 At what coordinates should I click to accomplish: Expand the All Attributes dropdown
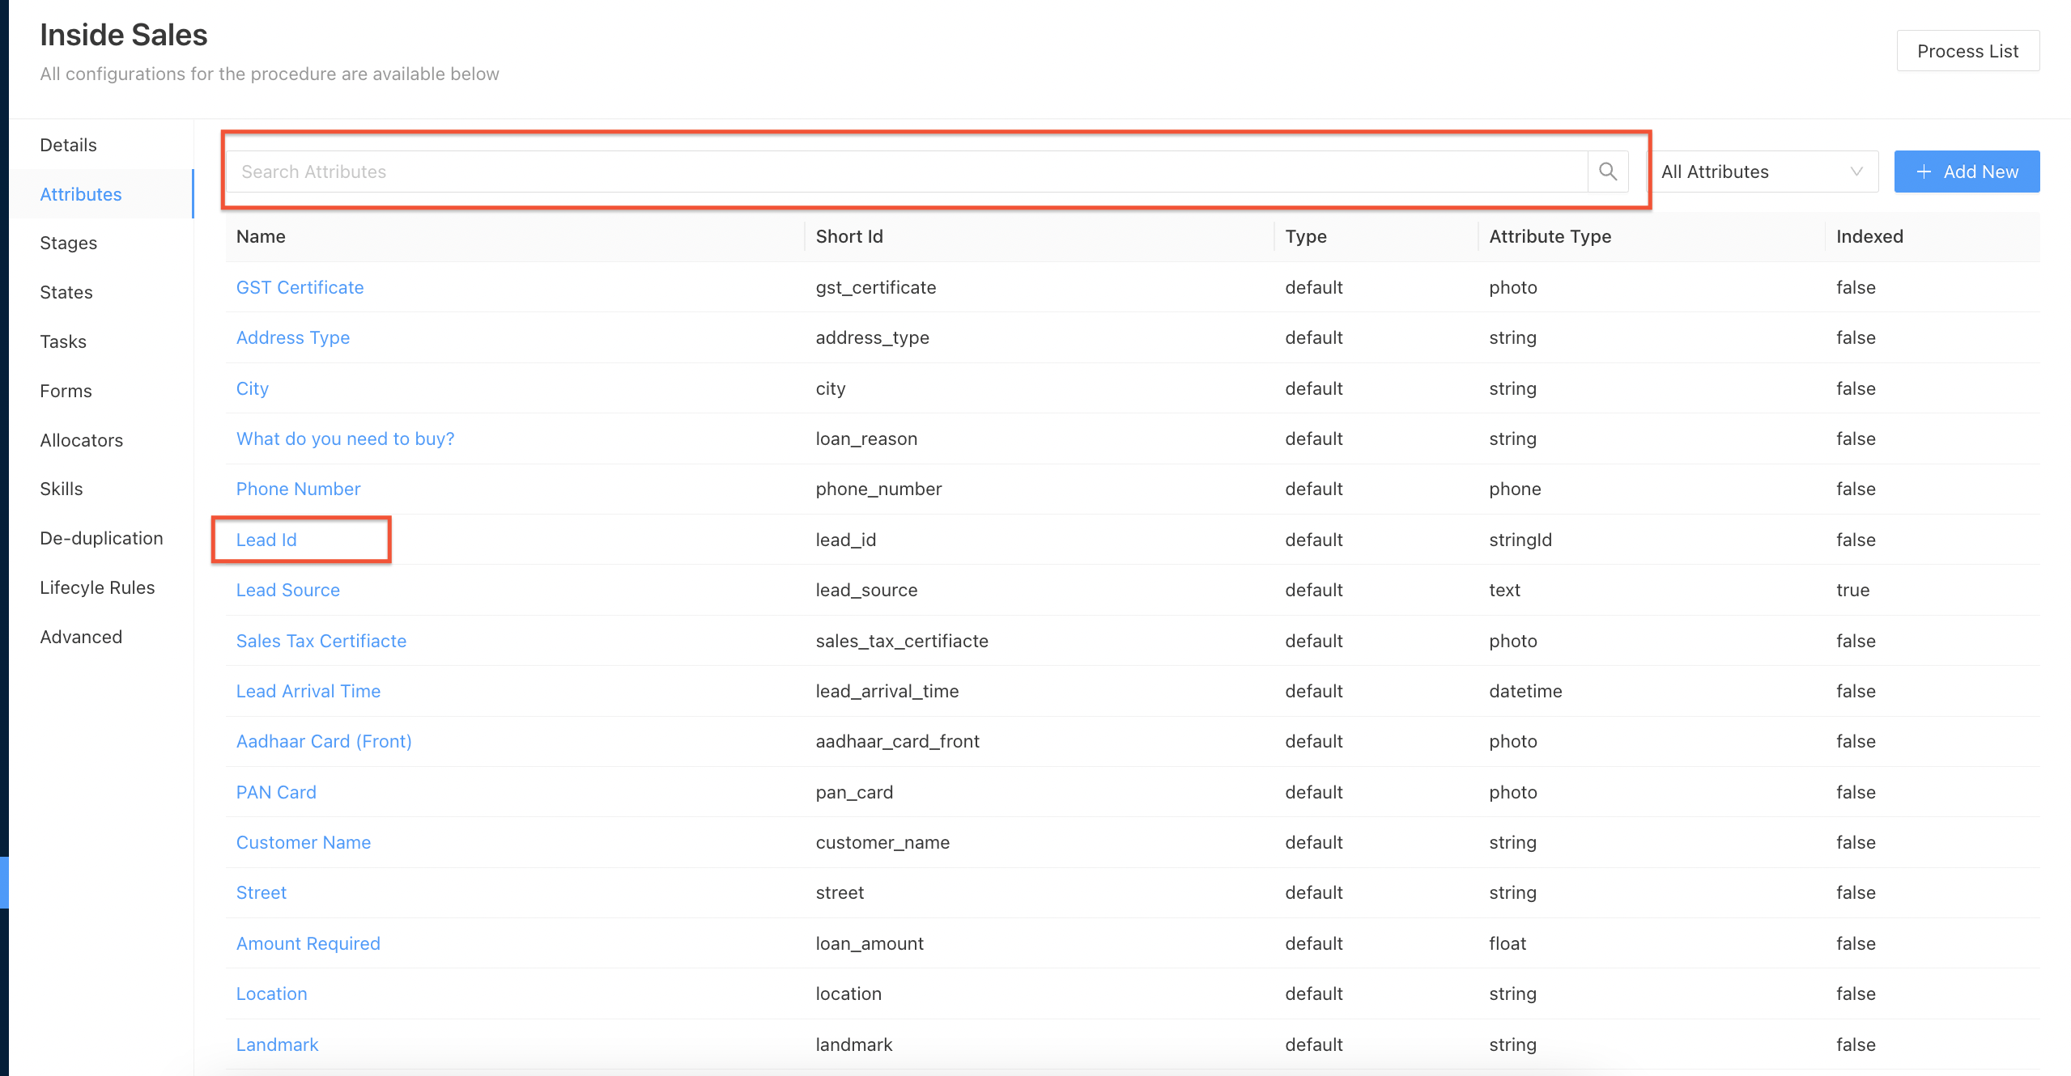pos(1762,172)
